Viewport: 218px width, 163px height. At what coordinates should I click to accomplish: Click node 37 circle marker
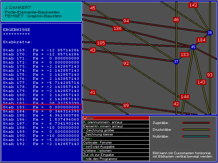coord(176,62)
